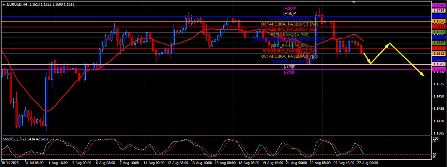Click the magenta 1.1749 price tag
The height and width of the screenshot is (167, 447).
pyautogui.click(x=439, y=6)
